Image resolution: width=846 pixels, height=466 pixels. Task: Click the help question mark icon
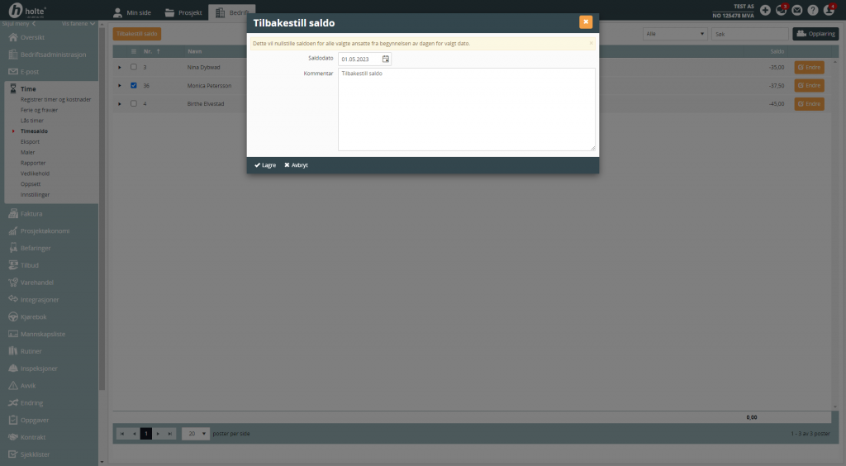click(x=813, y=10)
